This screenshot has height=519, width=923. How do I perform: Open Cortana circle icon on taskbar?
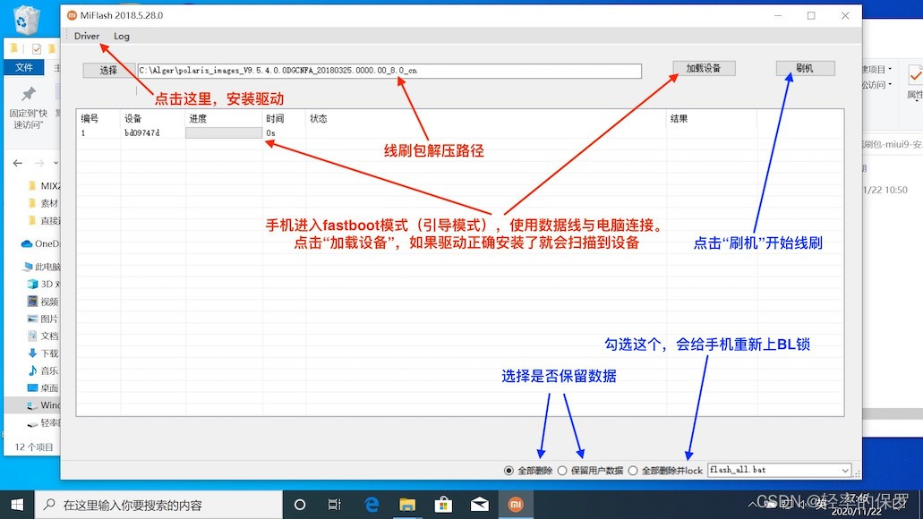click(x=300, y=505)
